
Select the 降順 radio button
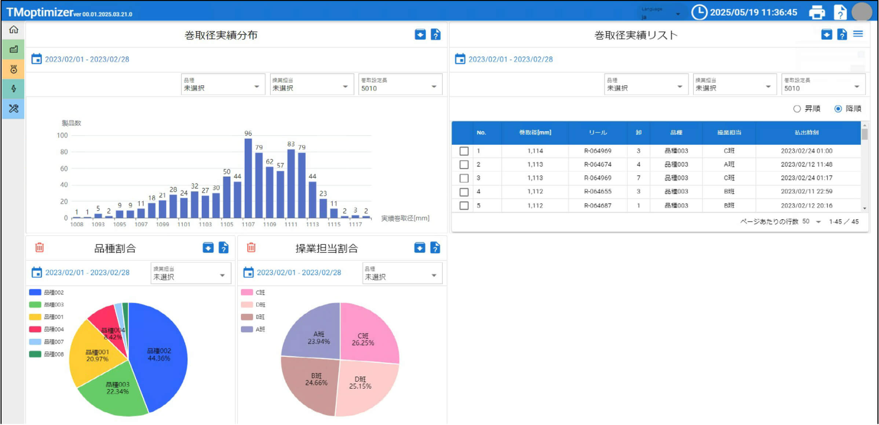pos(838,108)
